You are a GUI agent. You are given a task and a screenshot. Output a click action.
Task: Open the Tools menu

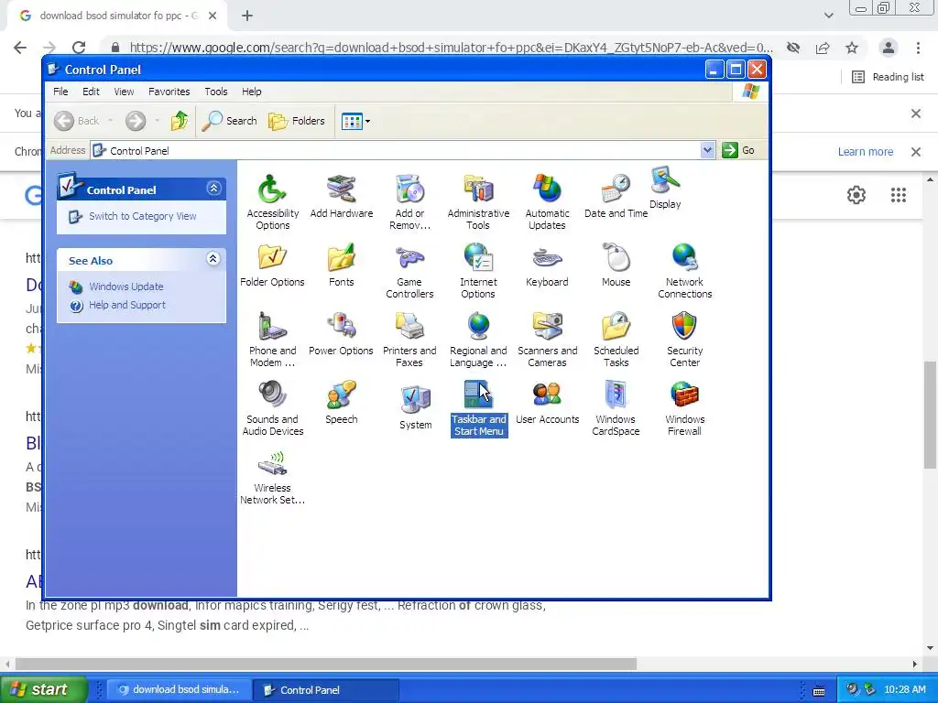coord(216,92)
